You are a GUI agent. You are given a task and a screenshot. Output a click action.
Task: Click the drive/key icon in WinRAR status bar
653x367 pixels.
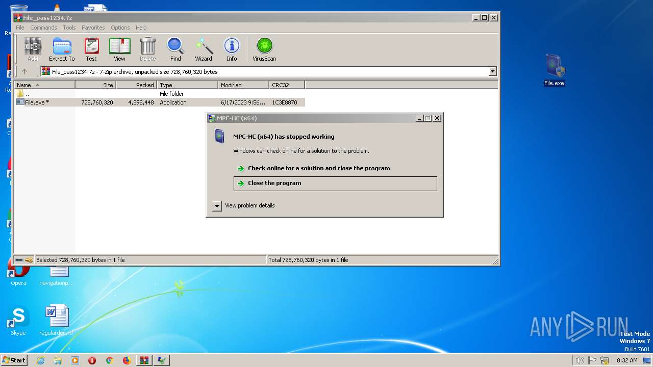[x=24, y=260]
